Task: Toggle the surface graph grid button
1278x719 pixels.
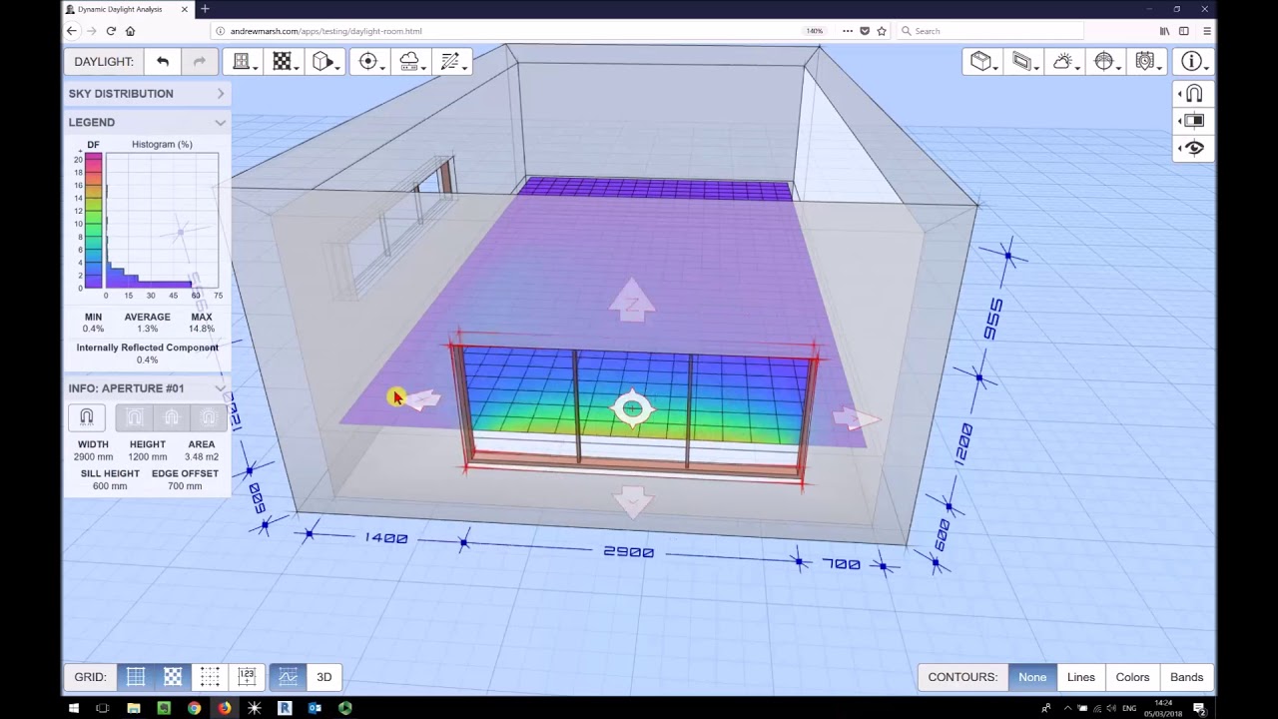Action: point(288,677)
